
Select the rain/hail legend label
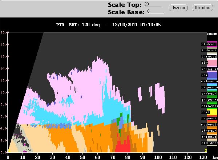click(209, 106)
